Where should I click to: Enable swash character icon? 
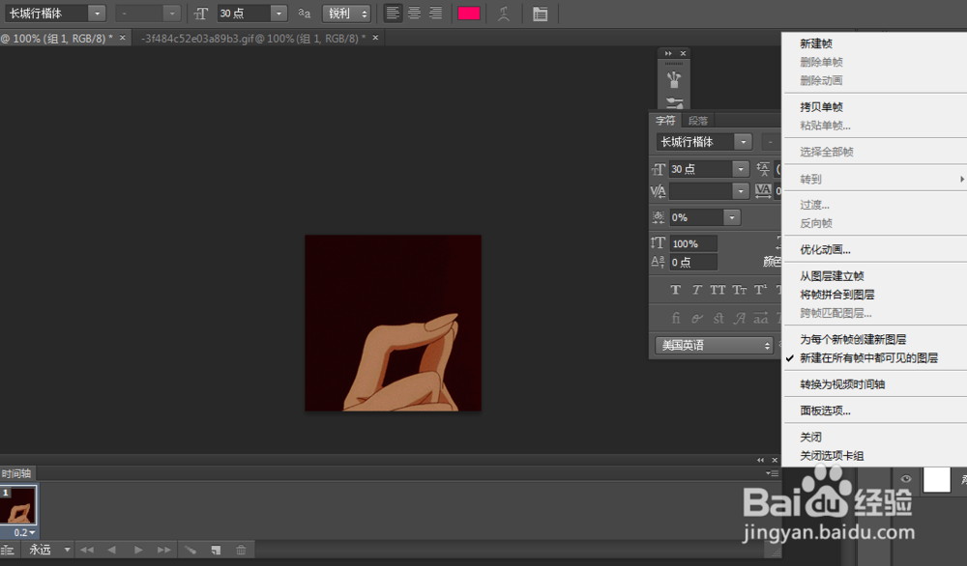point(739,318)
